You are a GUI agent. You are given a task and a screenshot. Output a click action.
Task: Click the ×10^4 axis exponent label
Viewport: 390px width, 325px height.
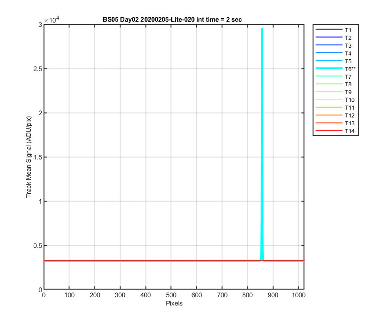(x=52, y=19)
